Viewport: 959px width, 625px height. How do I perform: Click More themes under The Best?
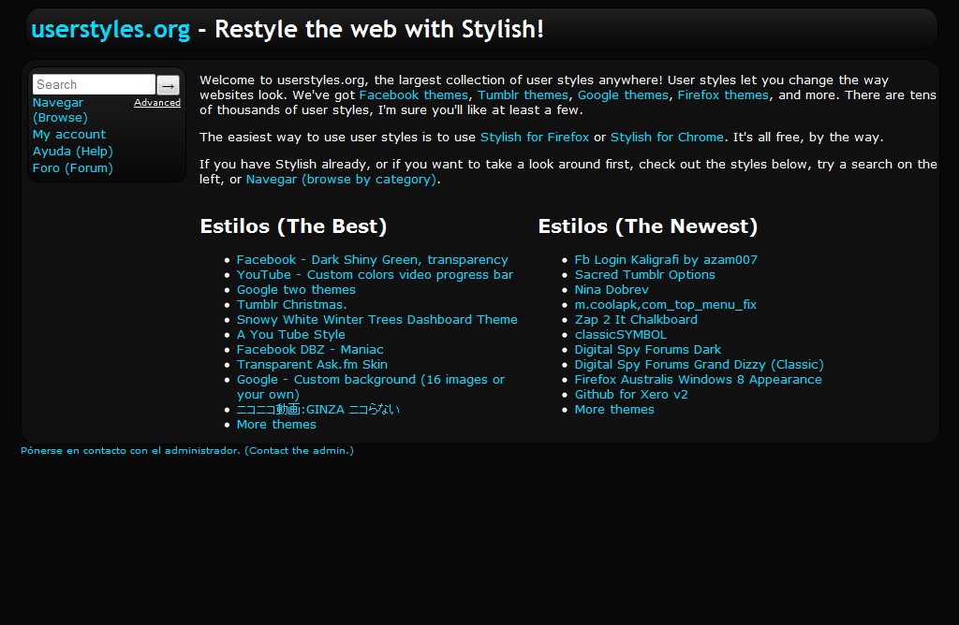point(276,425)
